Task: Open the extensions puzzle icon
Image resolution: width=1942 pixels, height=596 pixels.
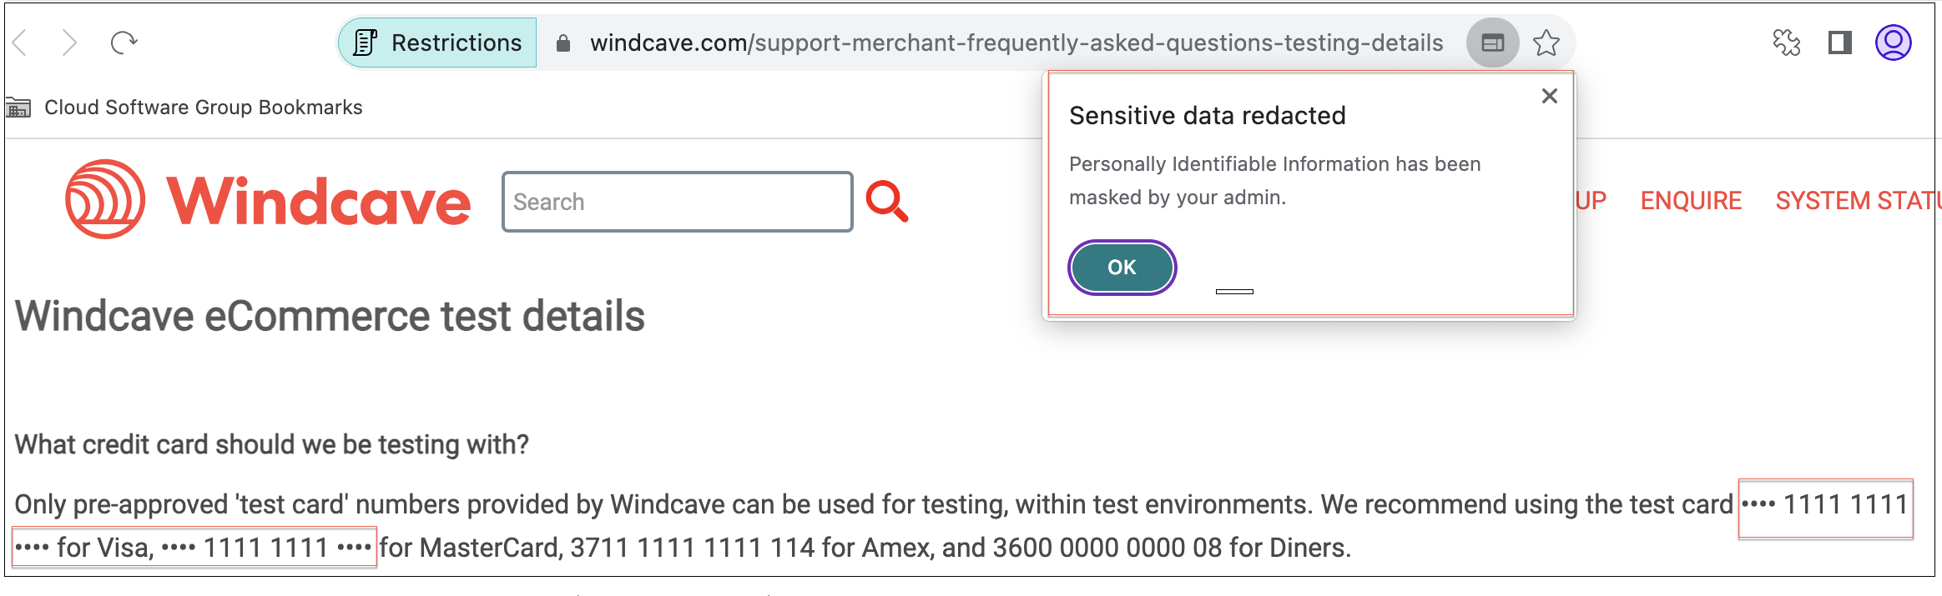Action: point(1787,43)
